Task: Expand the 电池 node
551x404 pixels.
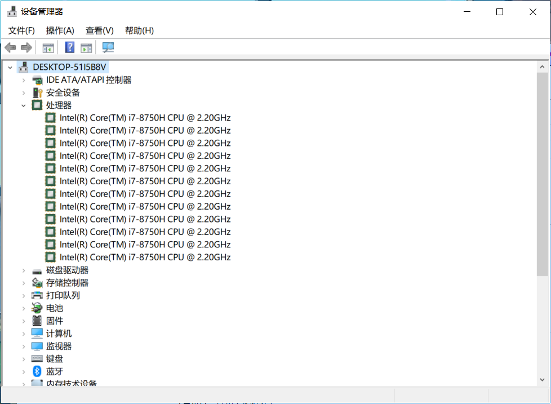Action: pyautogui.click(x=24, y=308)
